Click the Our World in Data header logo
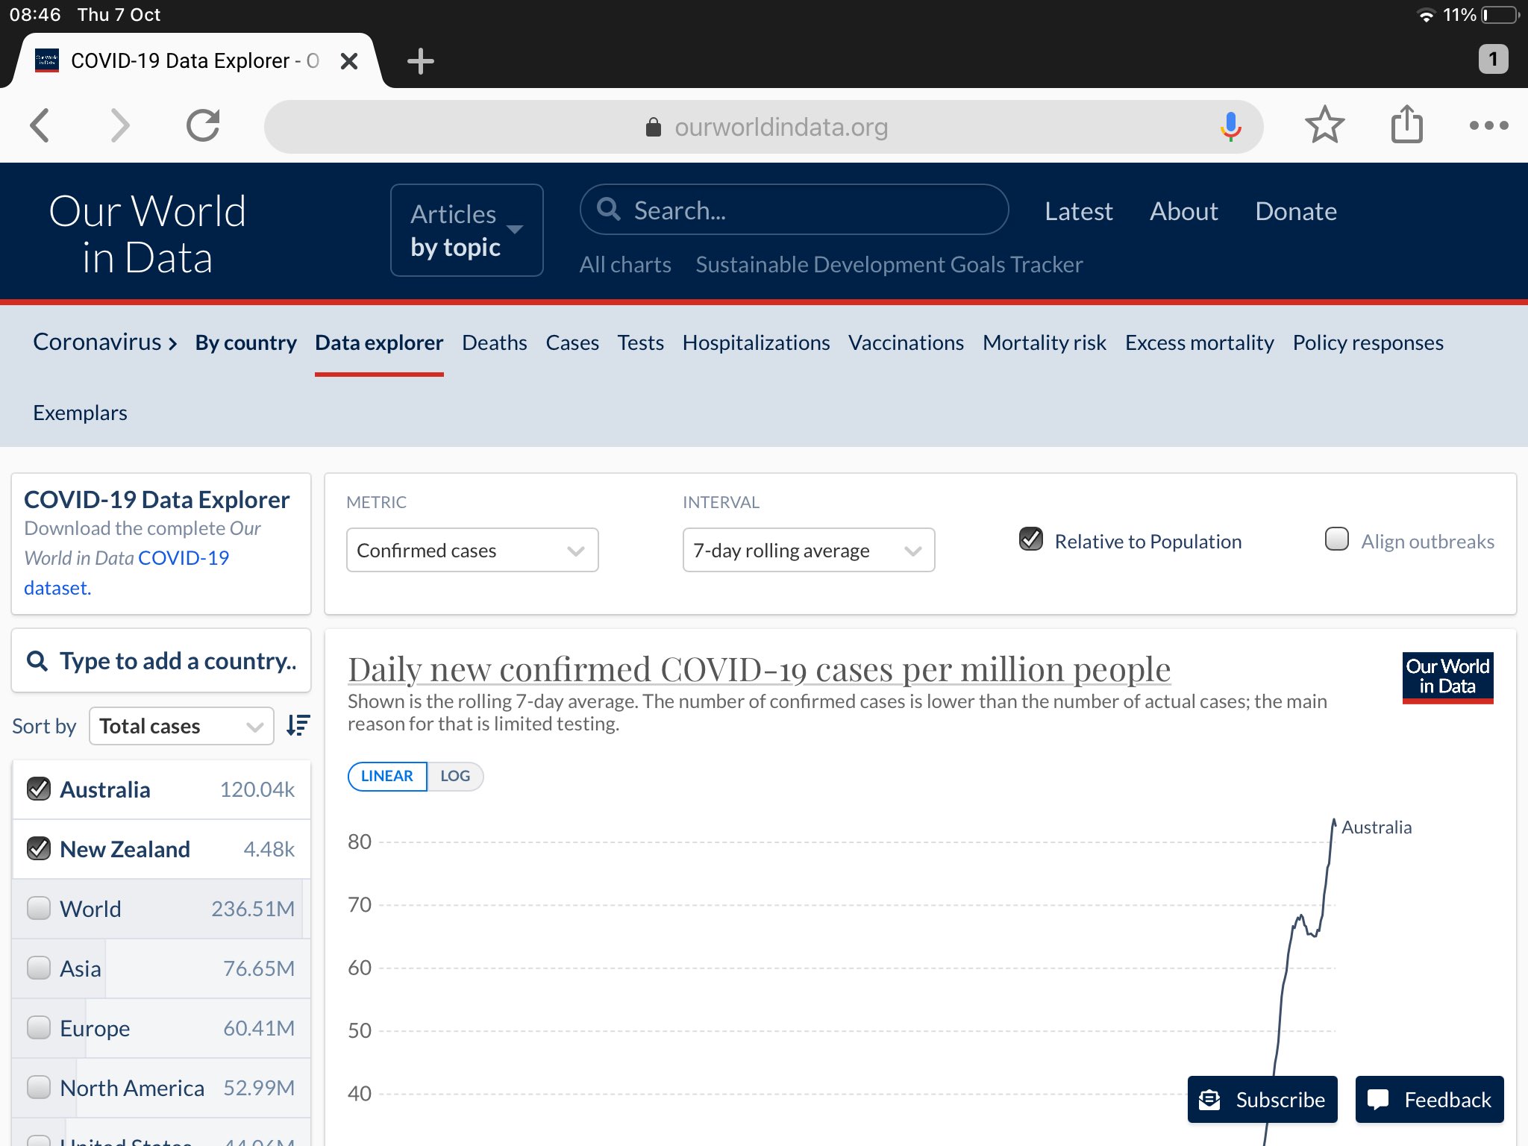 [148, 234]
